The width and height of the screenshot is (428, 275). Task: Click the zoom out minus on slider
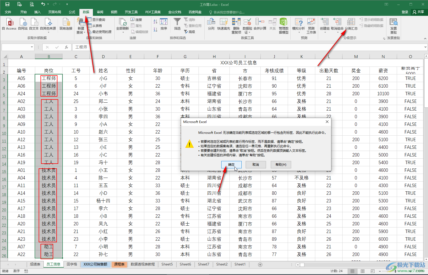click(x=380, y=271)
